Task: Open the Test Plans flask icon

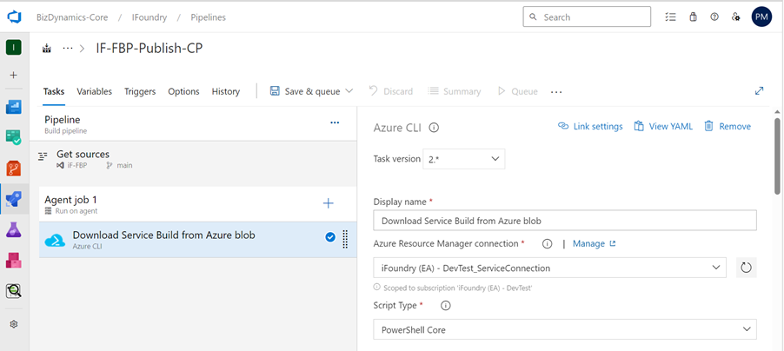Action: point(14,229)
